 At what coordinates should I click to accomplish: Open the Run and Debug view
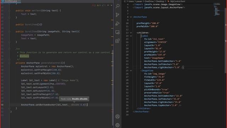coord(117,23)
